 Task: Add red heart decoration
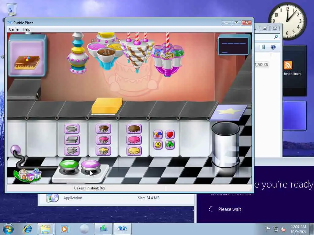[170, 135]
